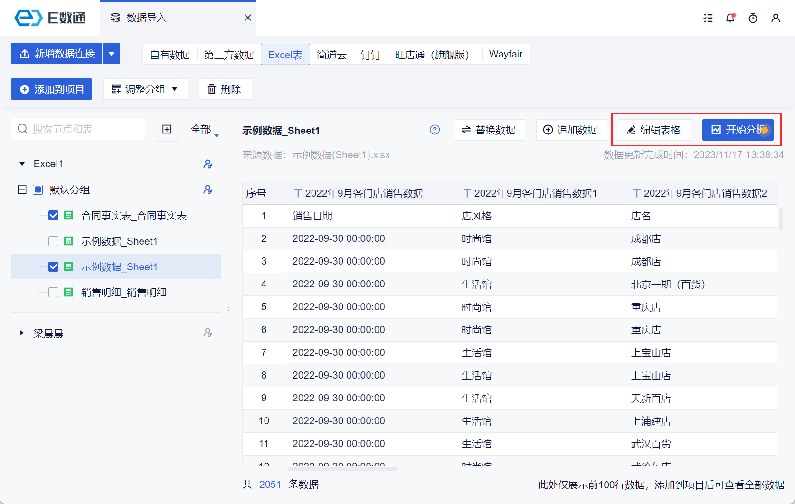This screenshot has height=504, width=795.
Task: Uncheck the 合同事实表_合同事实表 checkbox
Action: (54, 216)
